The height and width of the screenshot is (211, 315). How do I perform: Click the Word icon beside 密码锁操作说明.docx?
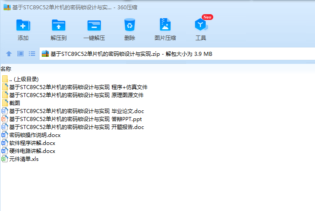pos(4,135)
